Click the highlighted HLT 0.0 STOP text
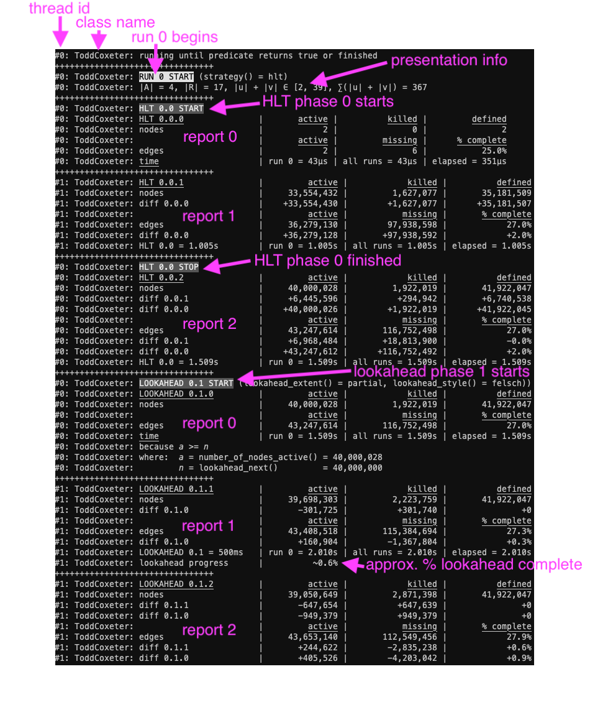Image resolution: width=590 pixels, height=715 pixels. [168, 267]
